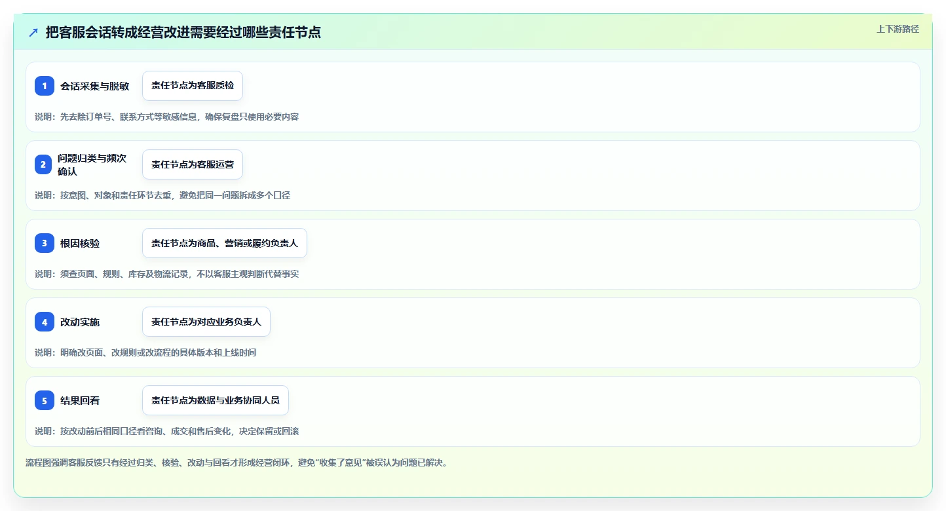946x511 pixels.
Task: Select the 责任节点为客服质检 tag
Action: point(193,86)
